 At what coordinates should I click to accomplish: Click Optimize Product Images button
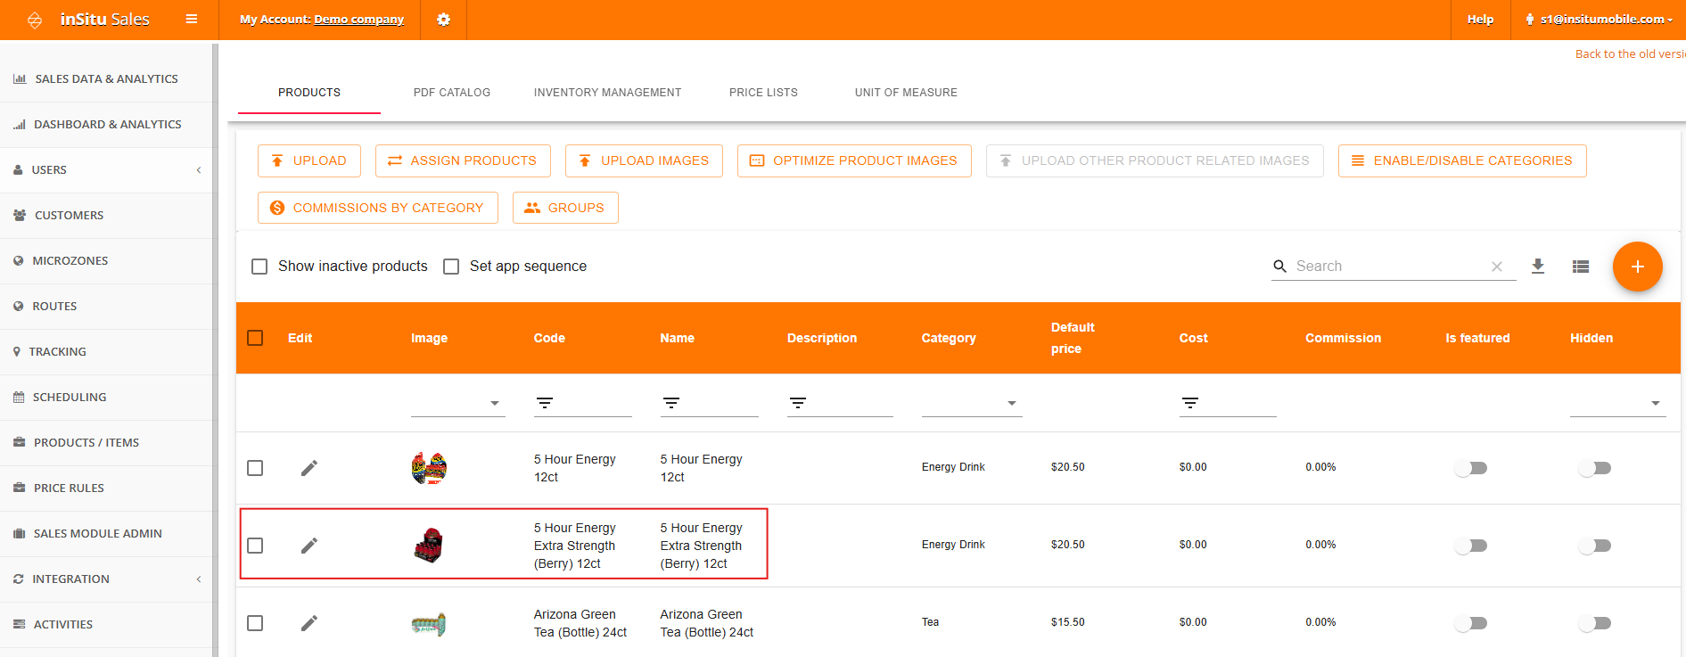click(854, 160)
